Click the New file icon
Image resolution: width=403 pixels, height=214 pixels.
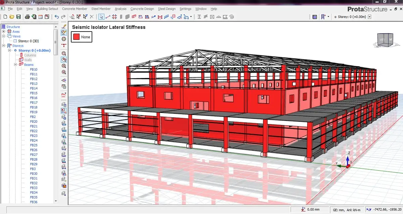click(x=5, y=16)
